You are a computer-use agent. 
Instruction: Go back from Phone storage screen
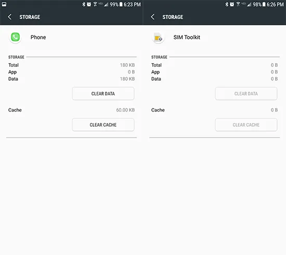10,17
